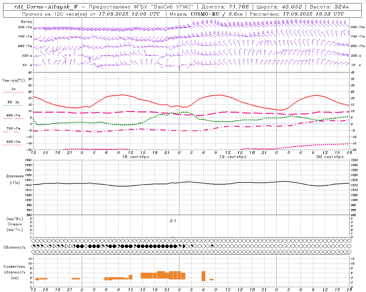366x292 pixels.
Task: Click the 0.1 precipitation value annotation
Action: point(173,221)
